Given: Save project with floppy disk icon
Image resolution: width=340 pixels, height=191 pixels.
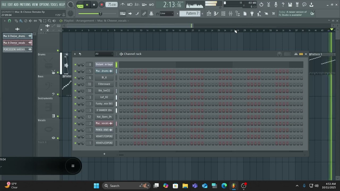Looking at the screenshot, I should coord(290,5).
